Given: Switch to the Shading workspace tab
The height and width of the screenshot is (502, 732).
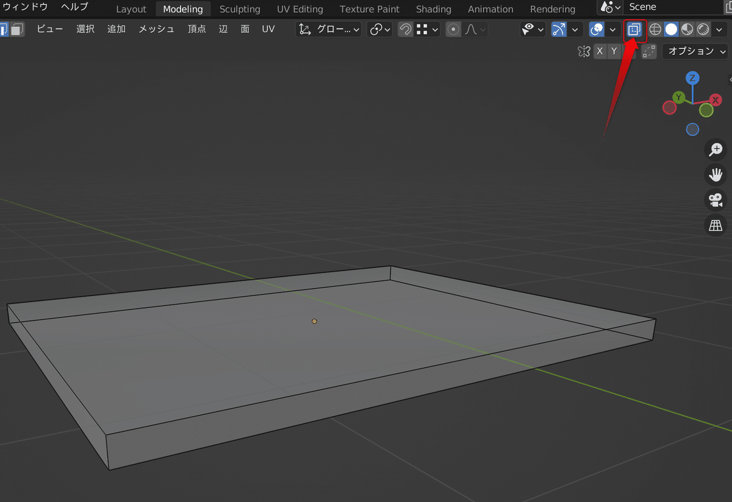Looking at the screenshot, I should coord(434,9).
